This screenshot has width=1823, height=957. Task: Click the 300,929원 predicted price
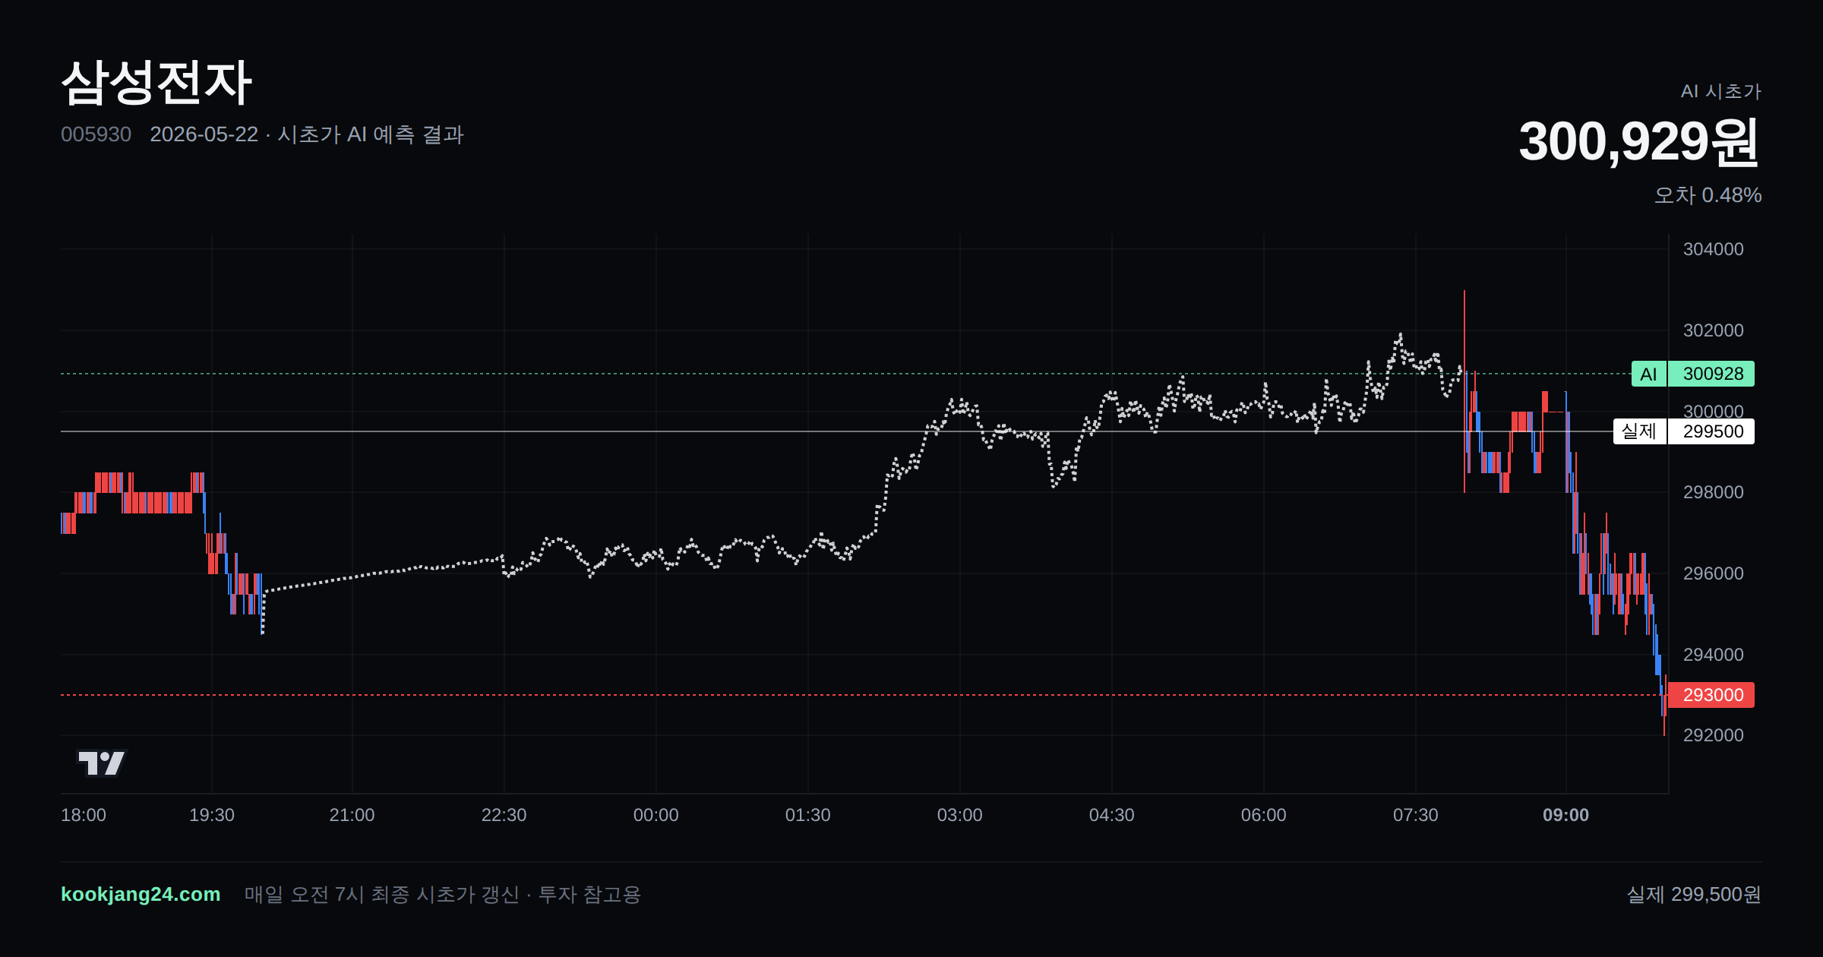click(1638, 141)
